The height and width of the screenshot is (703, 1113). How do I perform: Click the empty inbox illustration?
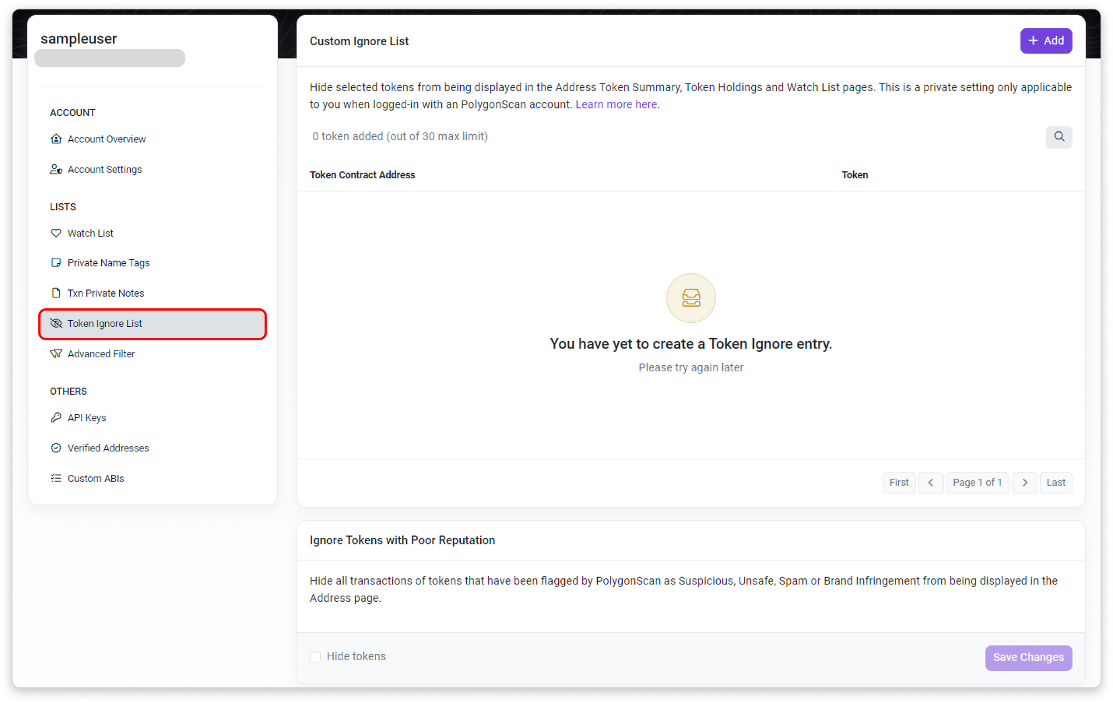(691, 298)
